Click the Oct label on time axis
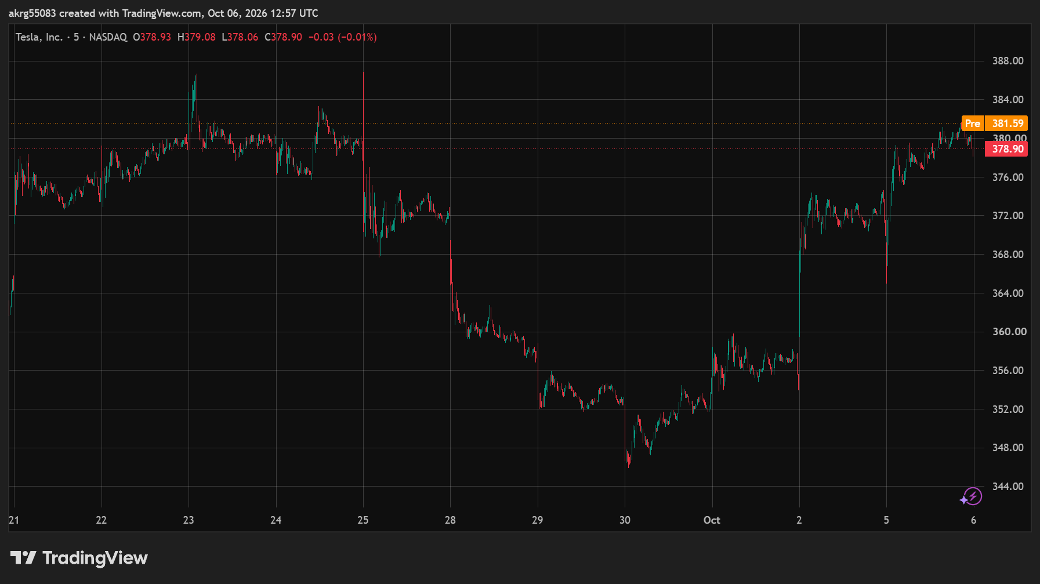 (x=712, y=520)
